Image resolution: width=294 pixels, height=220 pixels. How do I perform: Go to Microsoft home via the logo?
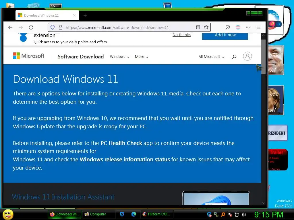(29, 56)
